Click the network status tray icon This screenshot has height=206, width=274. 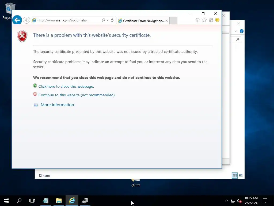pyautogui.click(x=233, y=201)
